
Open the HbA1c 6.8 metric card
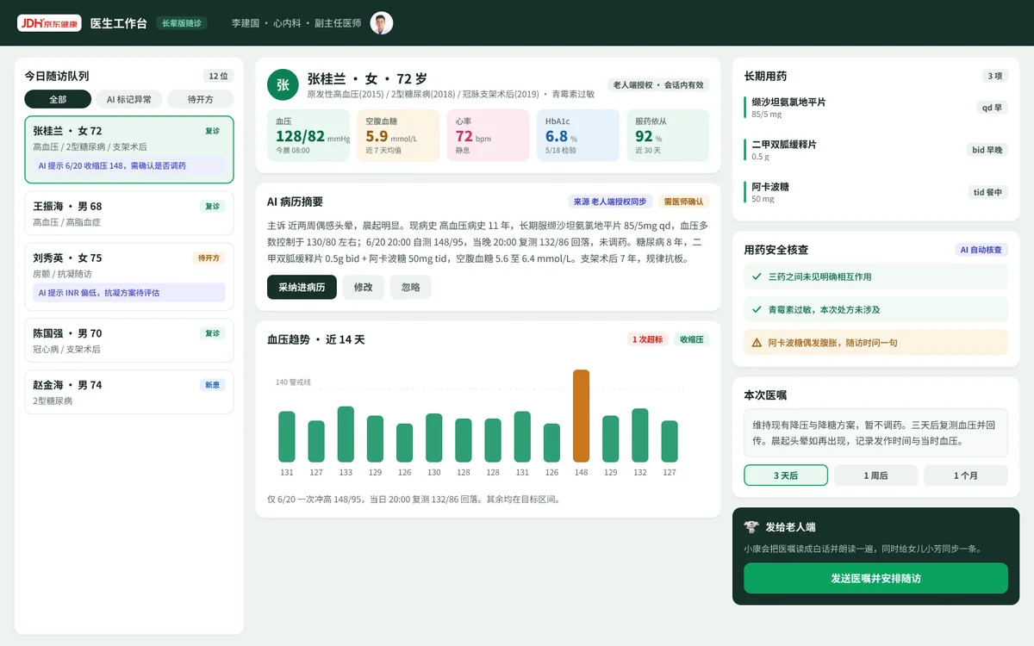(x=578, y=135)
